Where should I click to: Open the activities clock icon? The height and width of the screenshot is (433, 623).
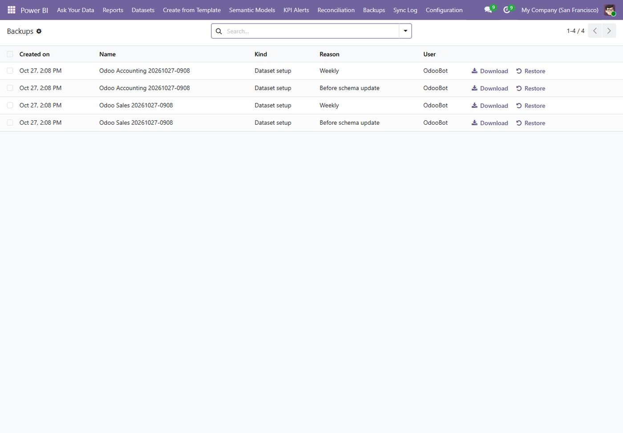tap(507, 10)
